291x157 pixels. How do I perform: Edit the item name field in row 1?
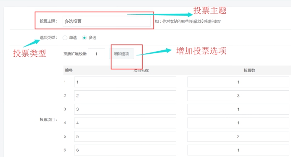(x=125, y=82)
